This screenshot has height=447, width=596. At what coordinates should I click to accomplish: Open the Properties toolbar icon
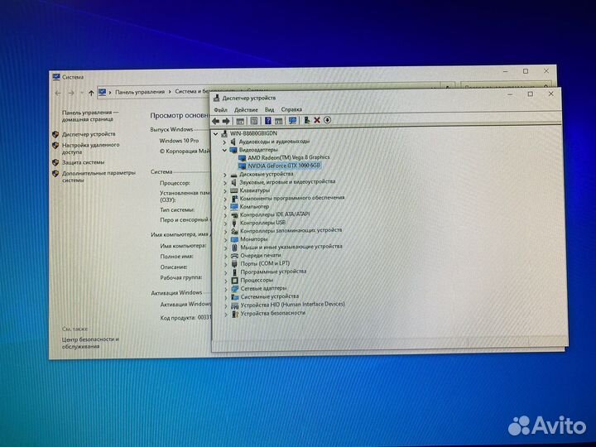pos(254,121)
